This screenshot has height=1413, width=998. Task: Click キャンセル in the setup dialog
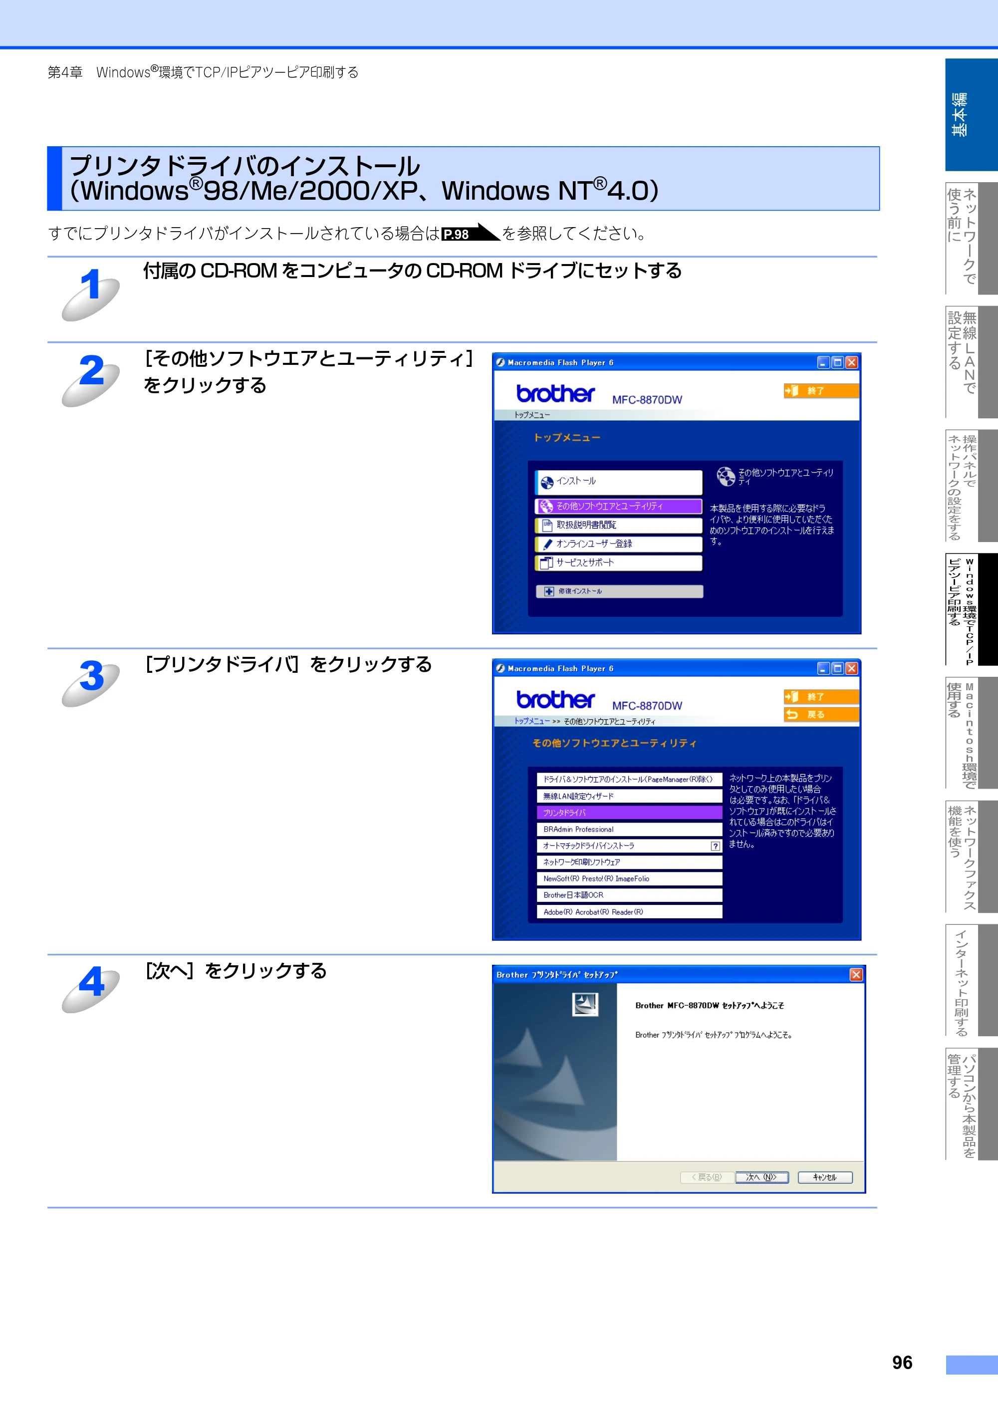pyautogui.click(x=824, y=1177)
